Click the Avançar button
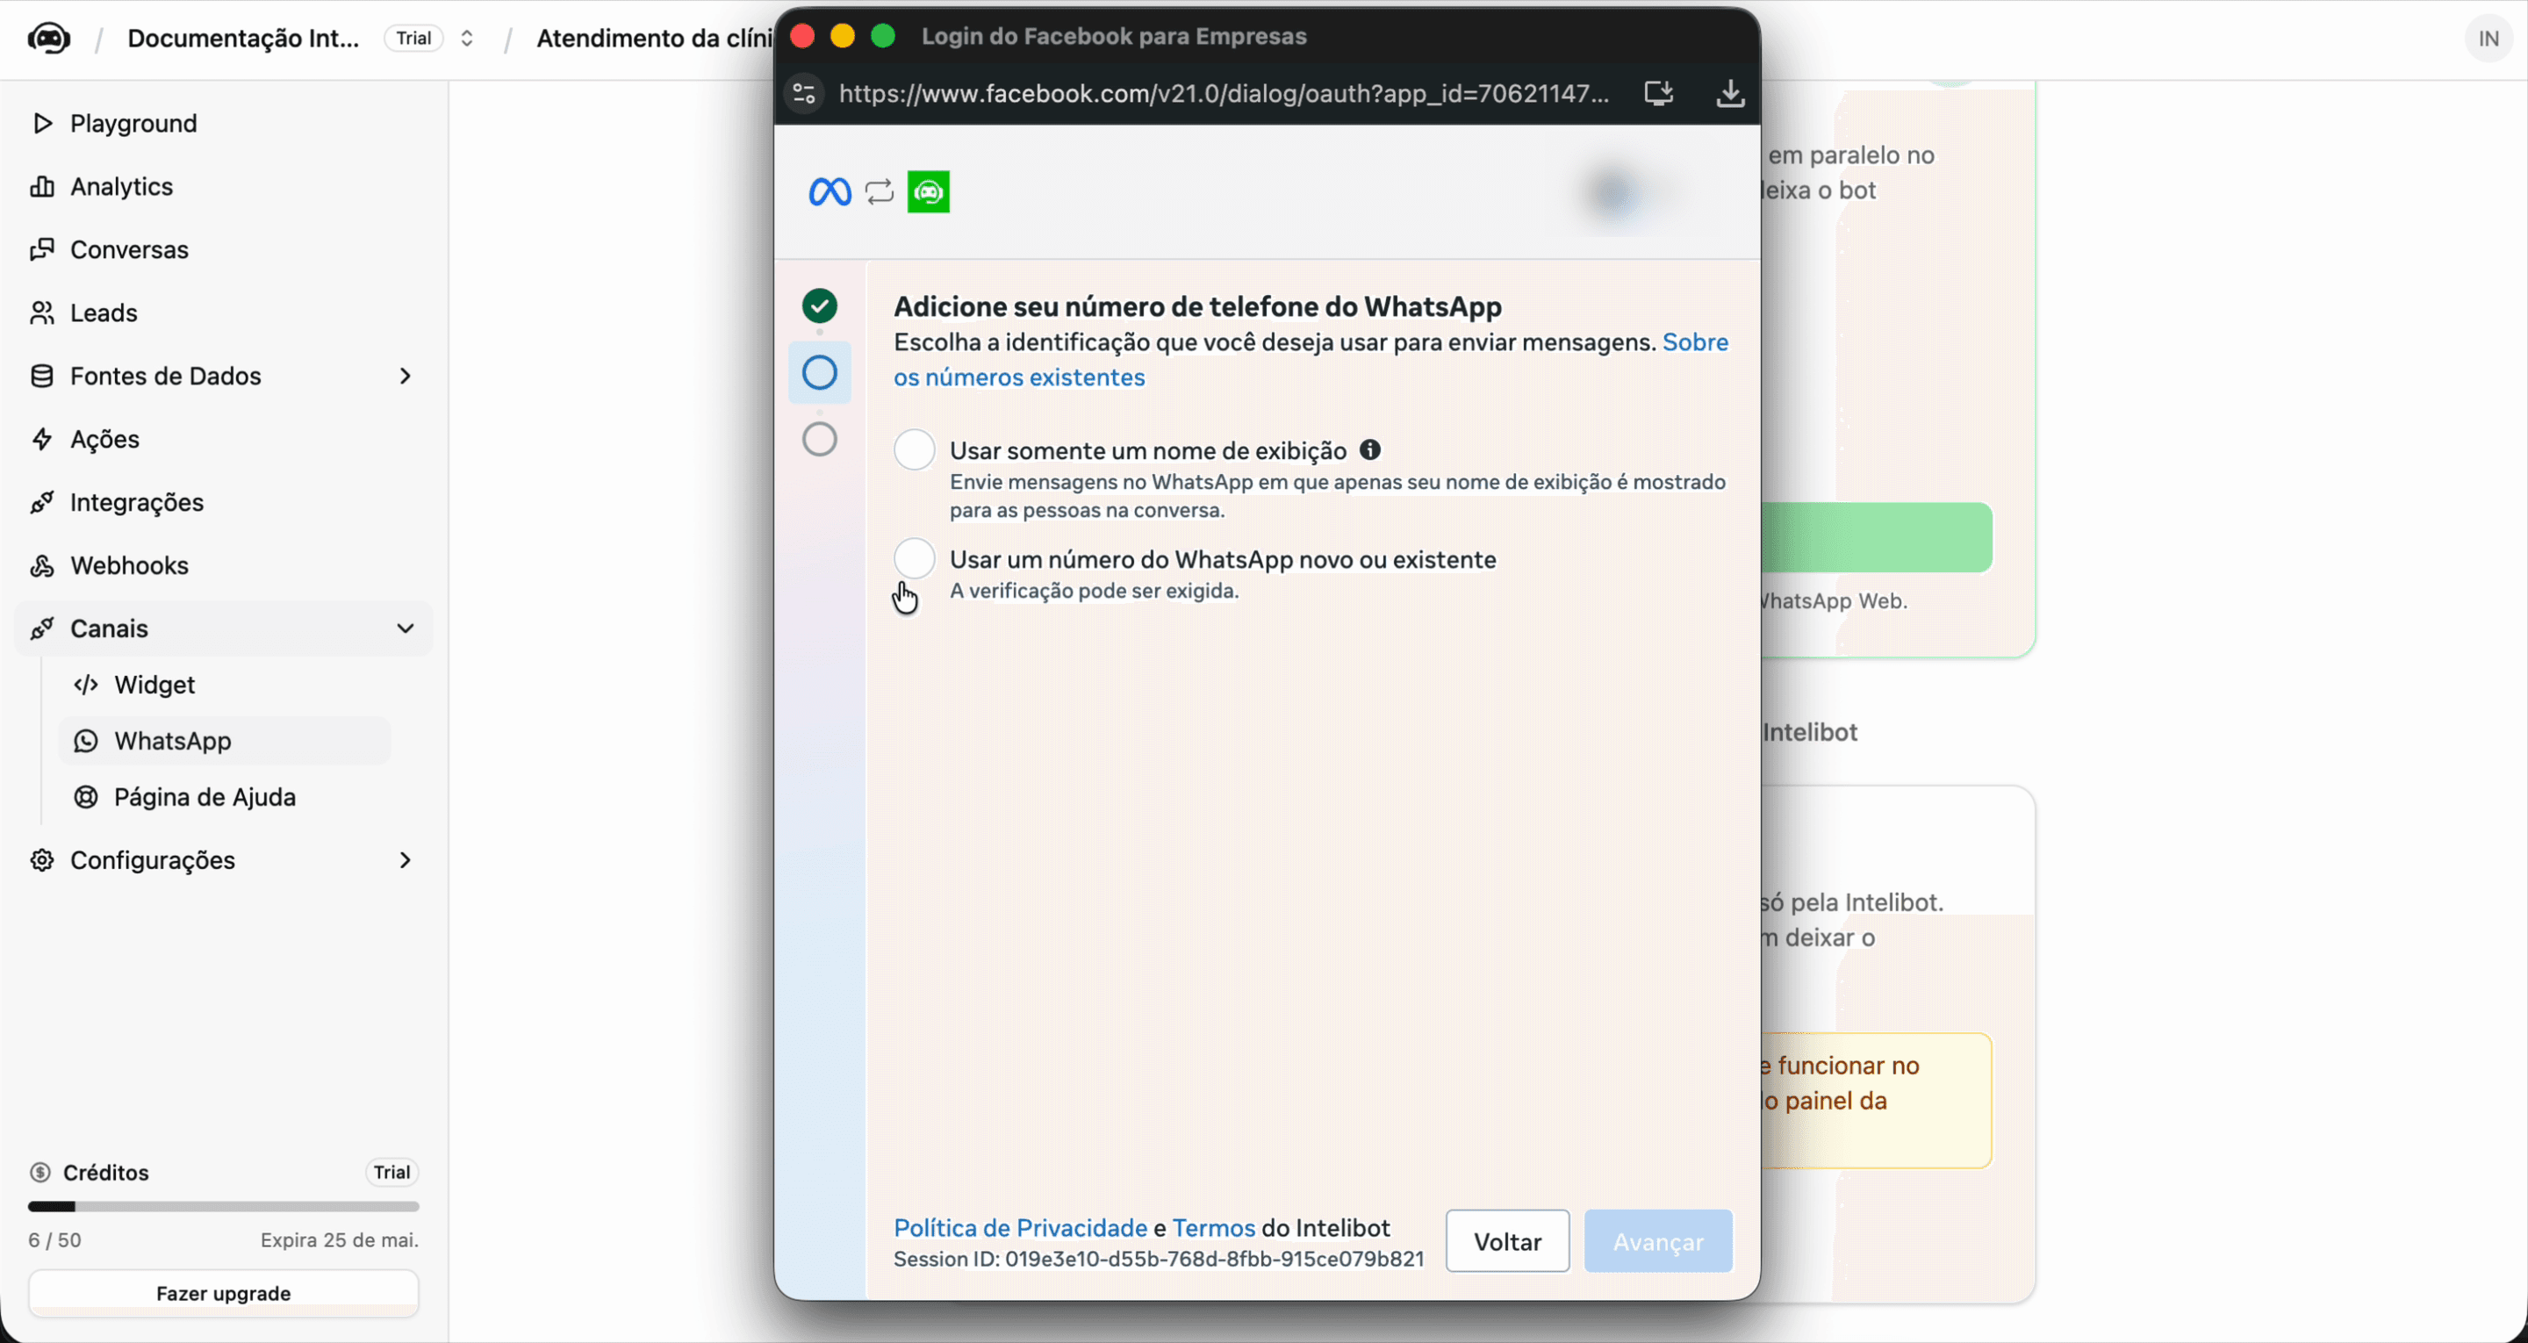Image resolution: width=2528 pixels, height=1343 pixels. click(1657, 1241)
